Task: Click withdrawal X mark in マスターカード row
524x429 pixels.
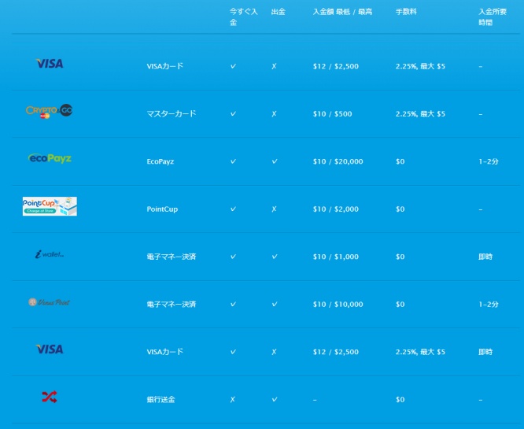Action: 274,113
